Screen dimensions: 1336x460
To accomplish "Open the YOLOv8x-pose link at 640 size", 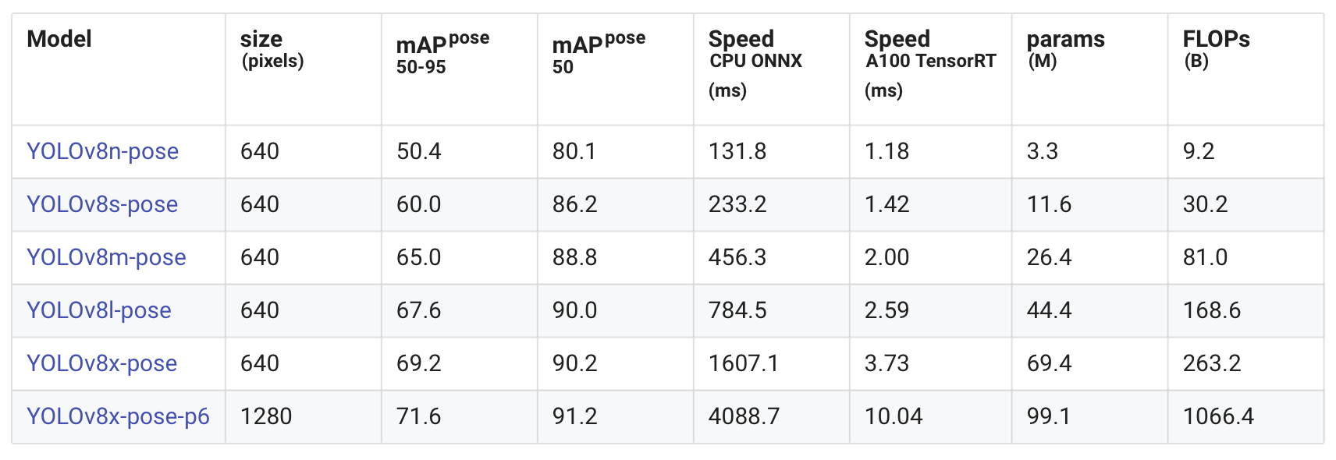I will point(102,363).
